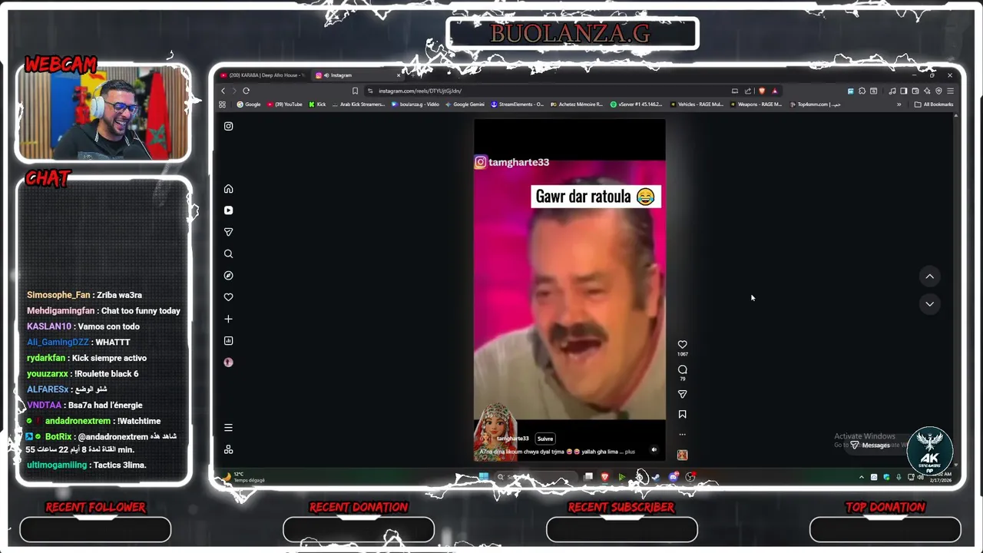This screenshot has height=553, width=983.
Task: Go back with the browser back arrow
Action: (223, 91)
